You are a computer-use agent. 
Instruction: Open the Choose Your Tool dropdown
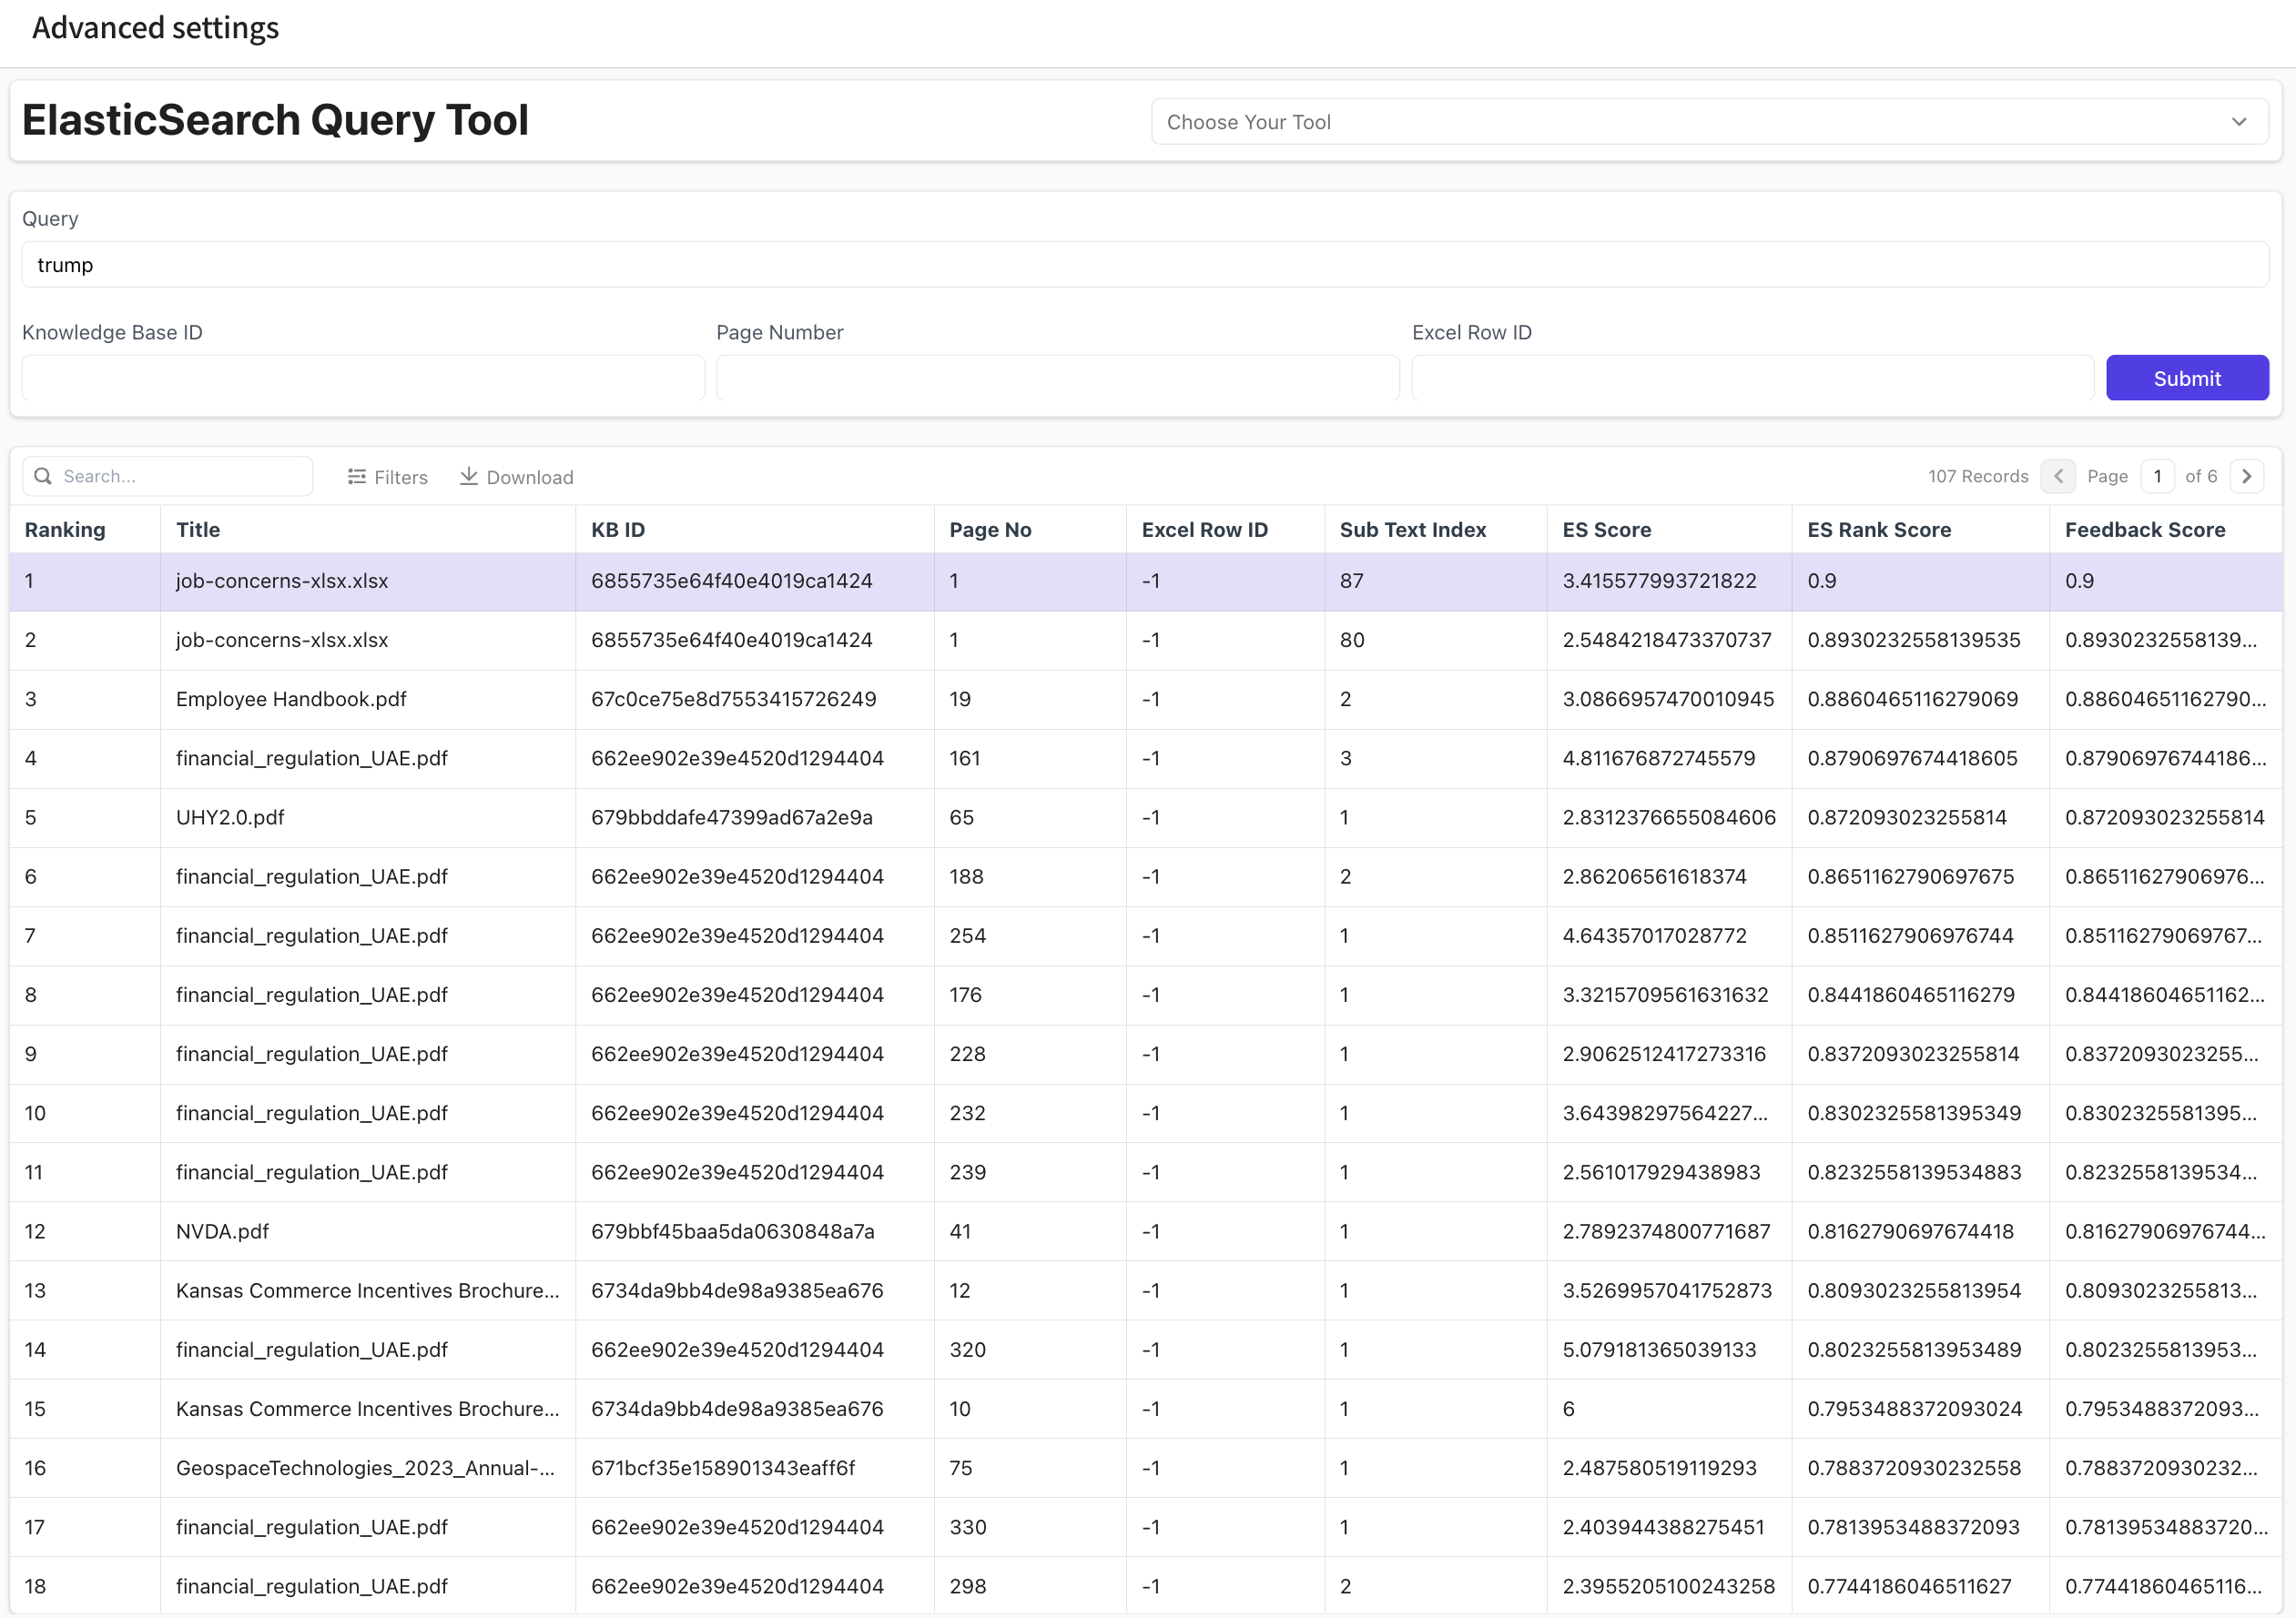point(1708,122)
